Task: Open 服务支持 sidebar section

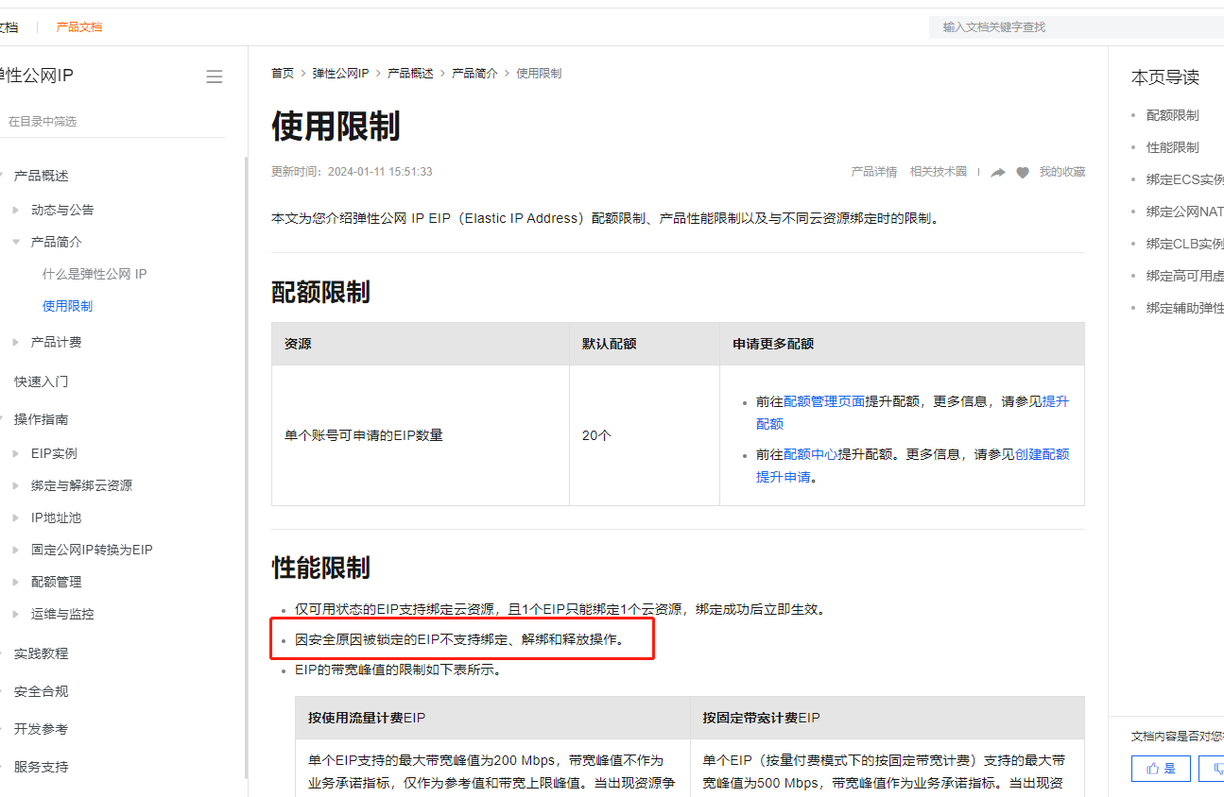Action: pyautogui.click(x=41, y=767)
